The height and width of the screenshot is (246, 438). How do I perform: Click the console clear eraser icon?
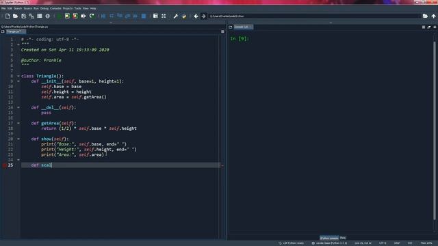click(x=429, y=27)
